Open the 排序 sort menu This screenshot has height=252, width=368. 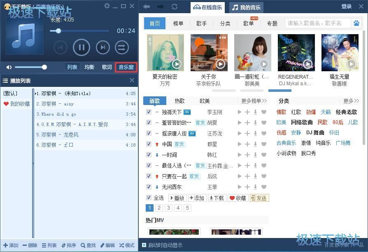tap(68, 245)
